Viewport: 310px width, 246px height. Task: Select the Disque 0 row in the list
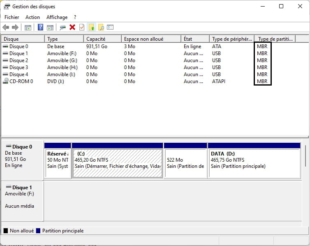click(x=19, y=46)
